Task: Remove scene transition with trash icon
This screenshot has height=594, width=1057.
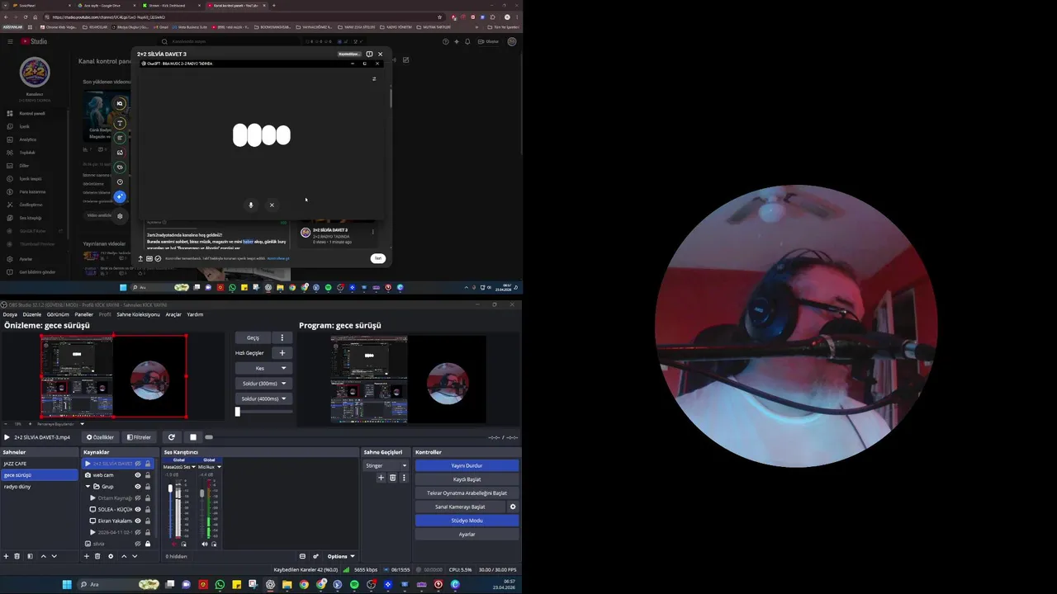Action: click(392, 478)
